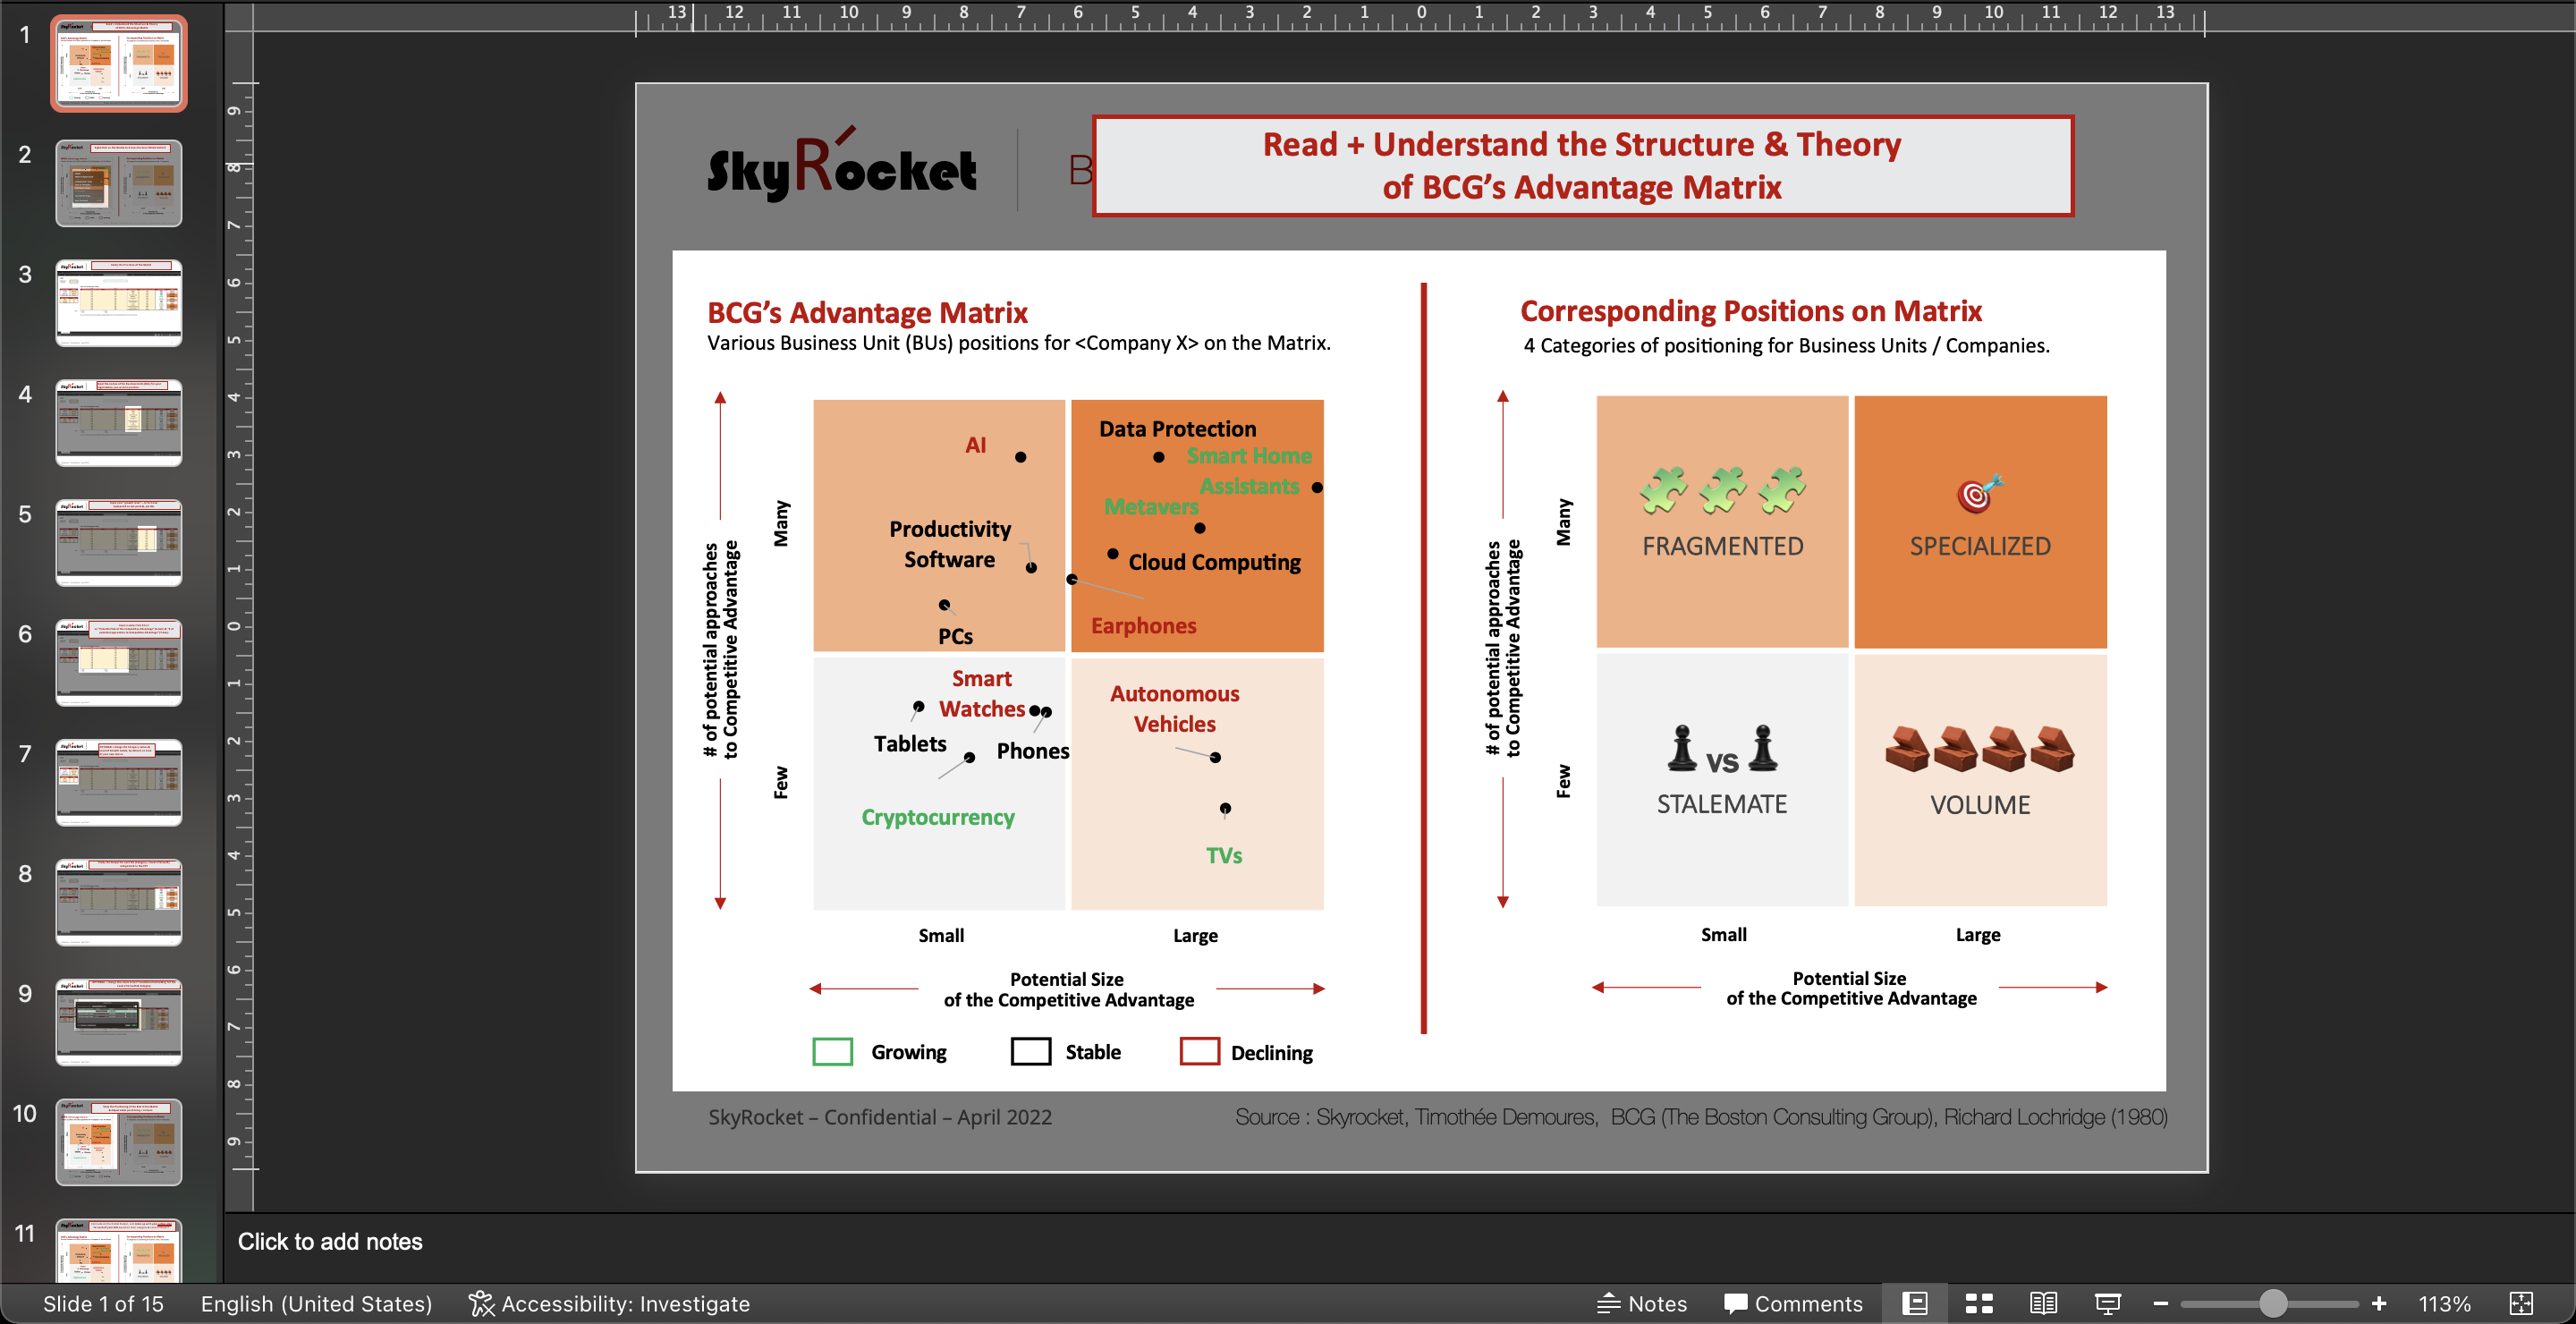Open the Comments pane
The height and width of the screenshot is (1324, 2576).
[x=1793, y=1303]
